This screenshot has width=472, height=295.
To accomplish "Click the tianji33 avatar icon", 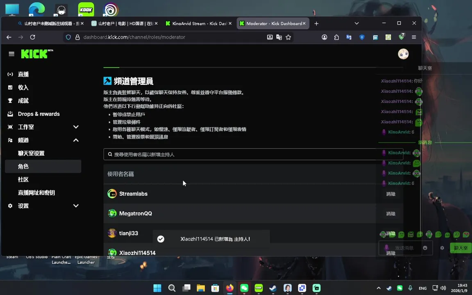I will (x=112, y=233).
